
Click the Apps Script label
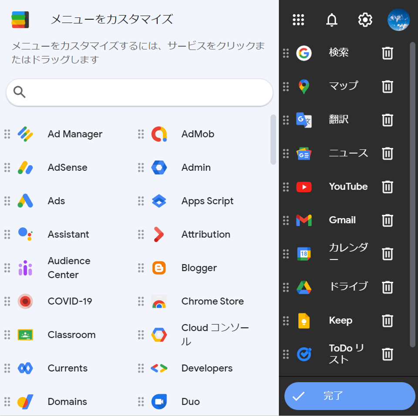[207, 201]
